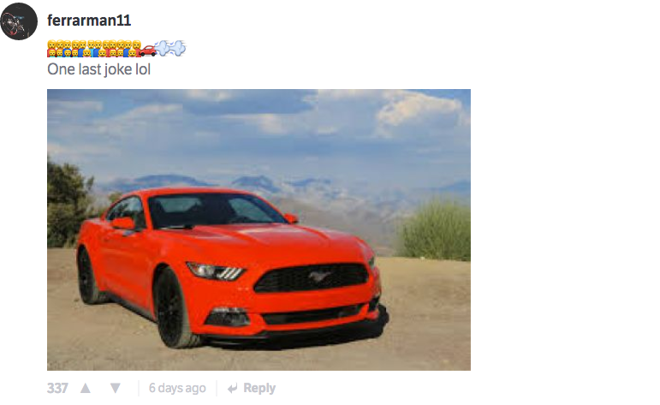Click the dash smoke cloud emoji
The image size is (660, 405).
coord(170,48)
